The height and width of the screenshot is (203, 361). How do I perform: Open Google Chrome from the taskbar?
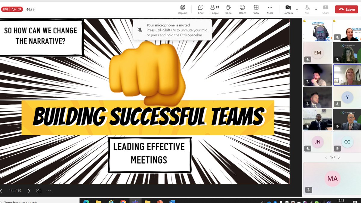click(123, 201)
